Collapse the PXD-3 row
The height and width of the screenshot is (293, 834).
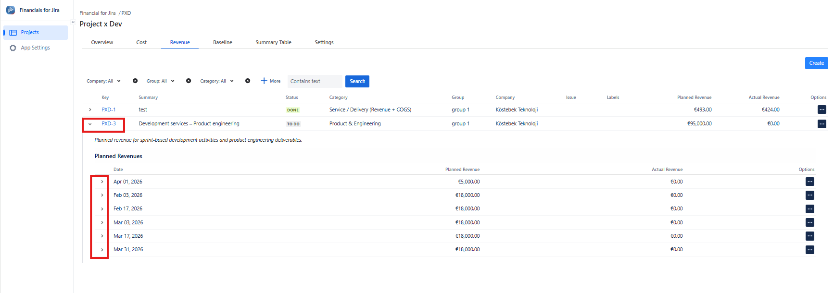point(90,124)
